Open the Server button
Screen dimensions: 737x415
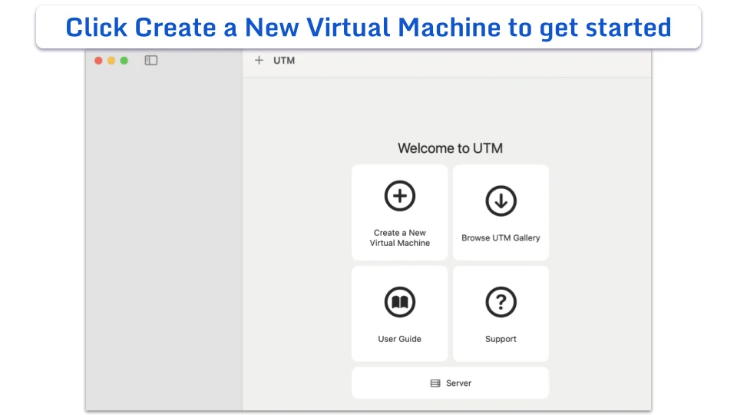(x=451, y=383)
